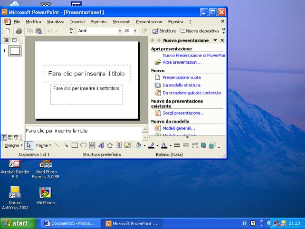Insert ClipArt from drawing toolbar
Image resolution: width=305 pixels, height=229 pixels.
(119, 145)
